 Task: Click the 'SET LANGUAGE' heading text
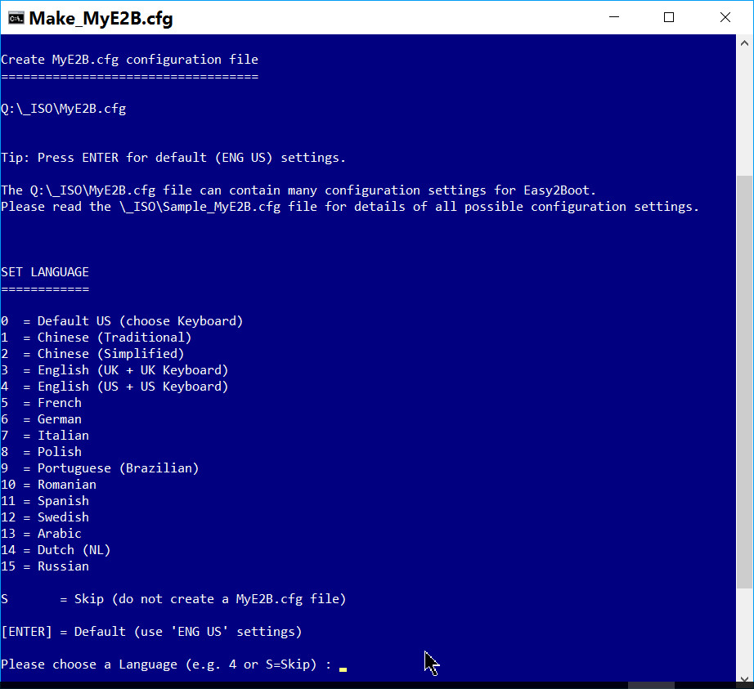[45, 271]
